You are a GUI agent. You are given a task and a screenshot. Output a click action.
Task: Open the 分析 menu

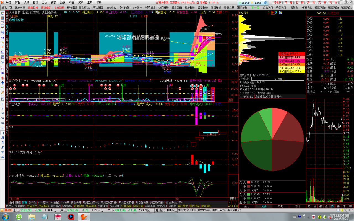pyautogui.click(x=45, y=2)
